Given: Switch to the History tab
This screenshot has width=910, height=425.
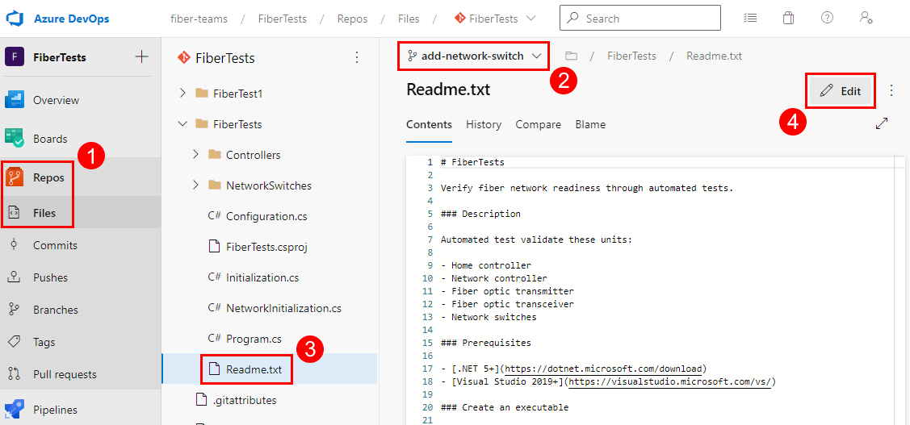Looking at the screenshot, I should 484,125.
